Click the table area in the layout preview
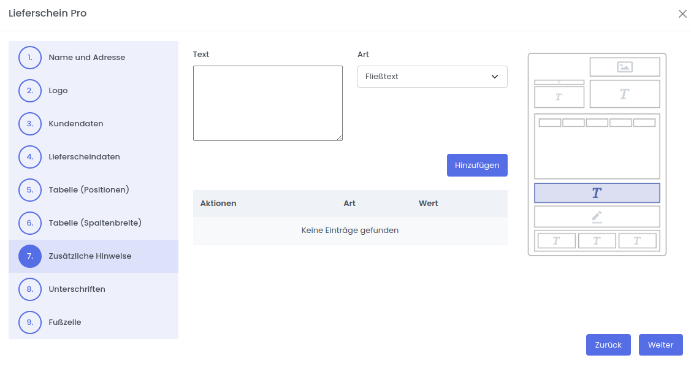This screenshot has height=366, width=691. (597, 146)
